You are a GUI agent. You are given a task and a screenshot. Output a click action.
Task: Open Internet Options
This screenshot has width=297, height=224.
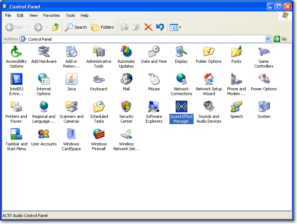44,84
